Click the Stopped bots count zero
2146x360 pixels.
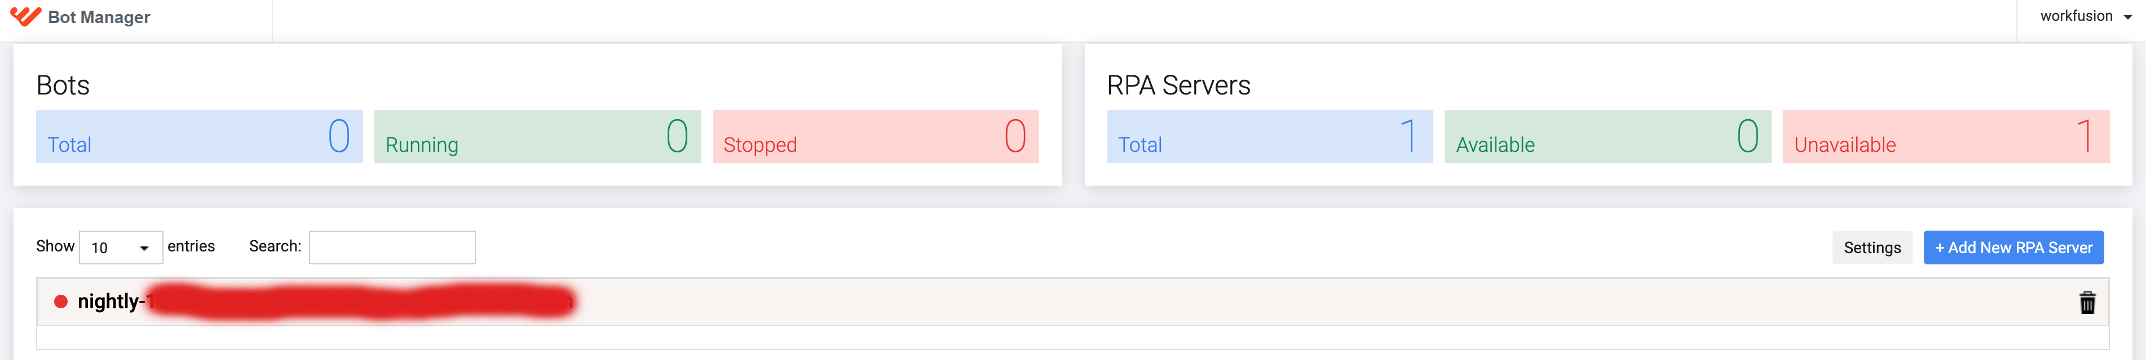pyautogui.click(x=1015, y=136)
